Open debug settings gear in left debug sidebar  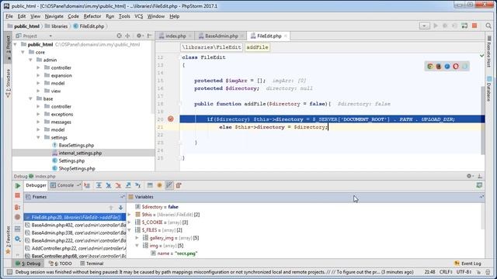[x=17, y=239]
